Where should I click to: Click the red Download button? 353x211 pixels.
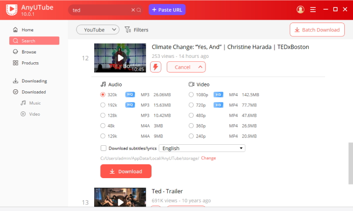[x=126, y=171]
